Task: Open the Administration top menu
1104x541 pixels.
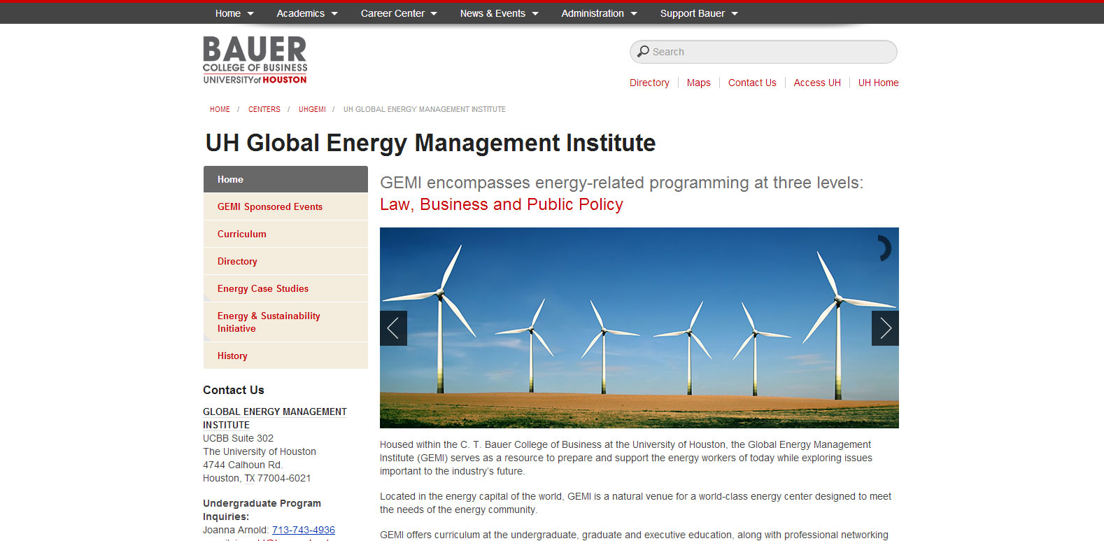Action: 593,13
